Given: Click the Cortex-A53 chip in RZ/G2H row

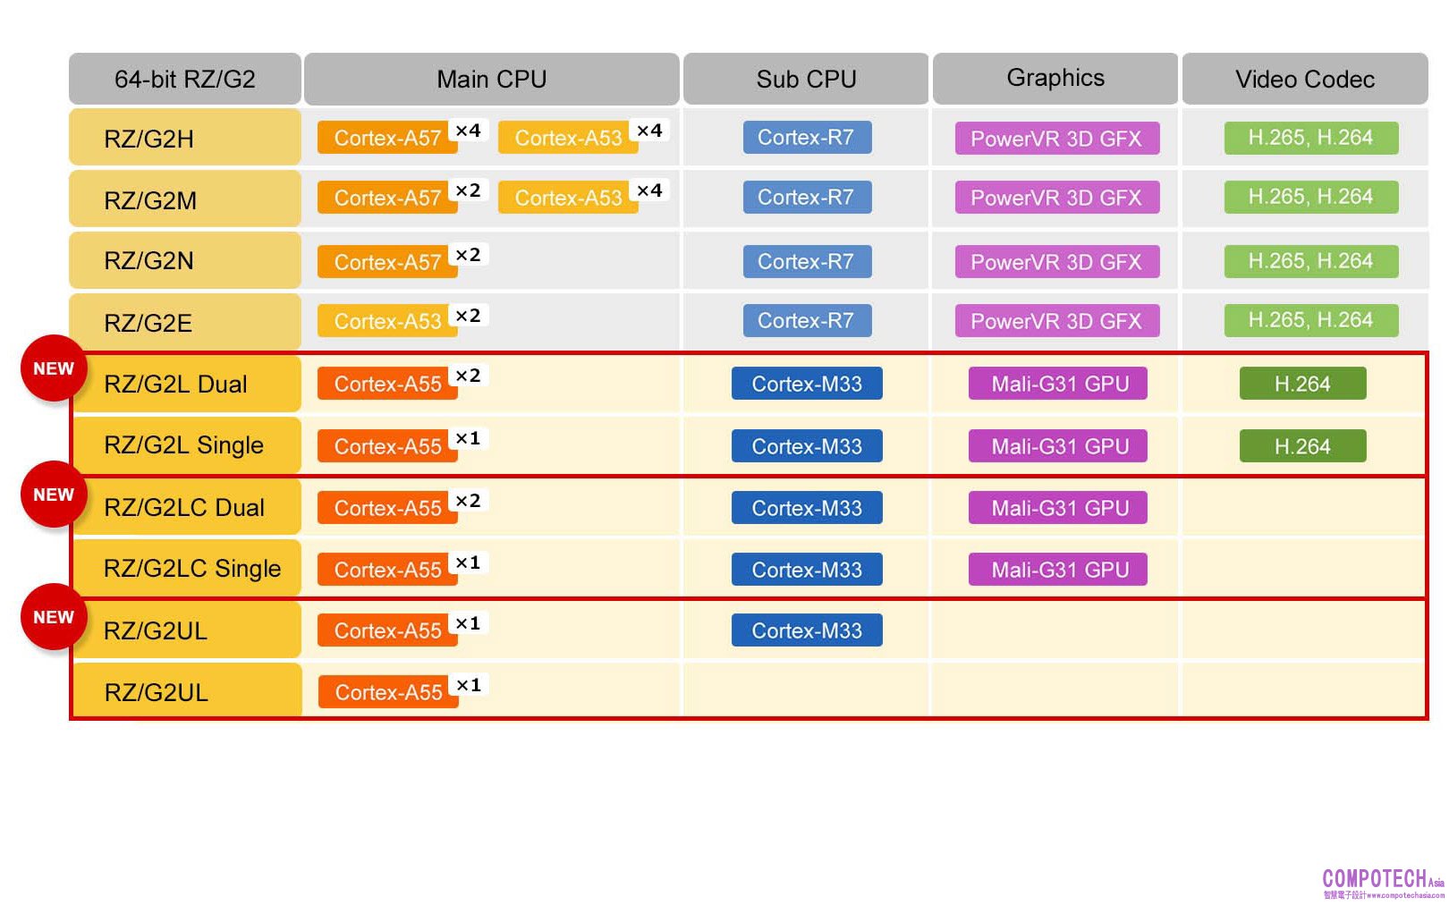Looking at the screenshot, I should (568, 139).
